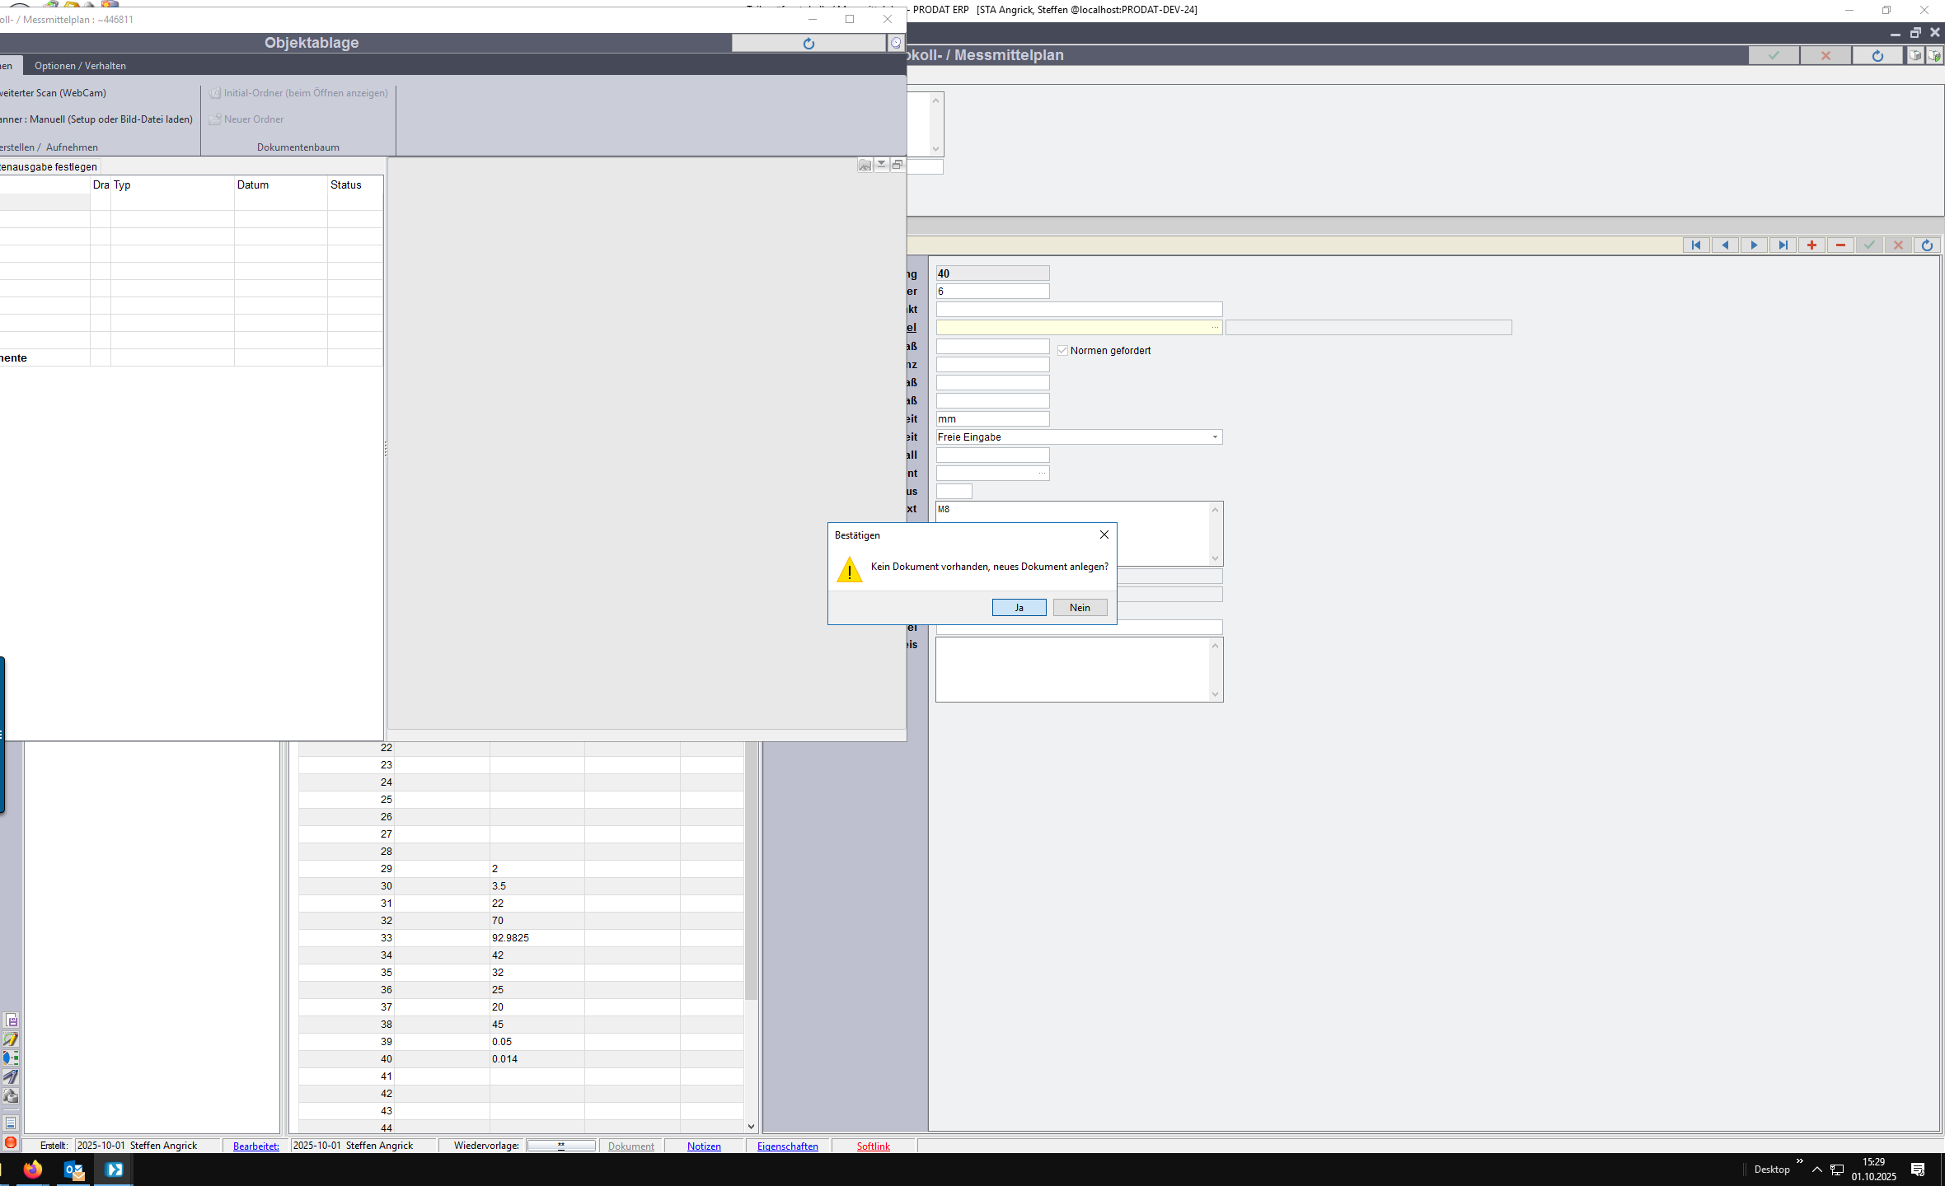This screenshot has height=1186, width=1945.
Task: Toggle Normen gefordert checkbox
Action: point(1063,351)
